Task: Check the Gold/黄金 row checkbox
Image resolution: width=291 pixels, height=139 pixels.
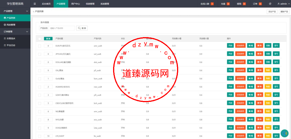Action: point(40,79)
